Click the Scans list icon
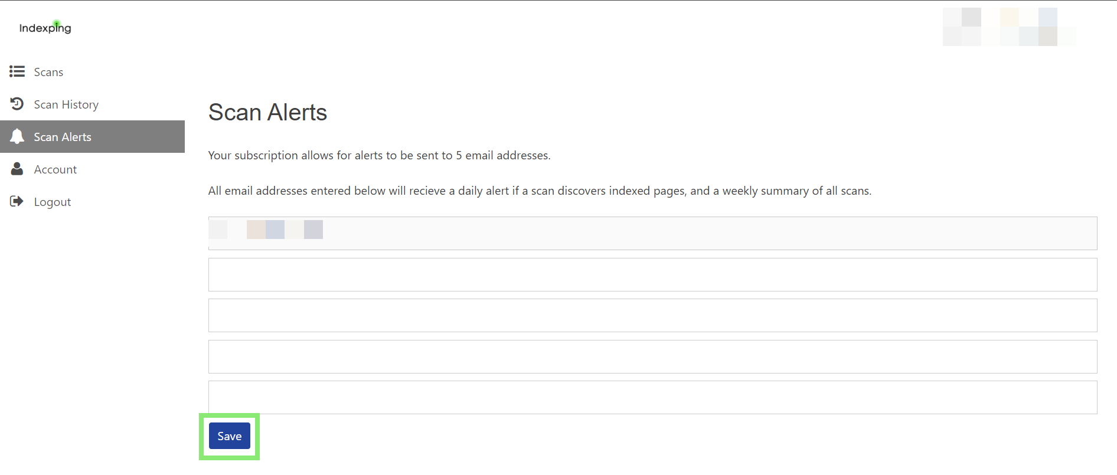The image size is (1117, 475). point(17,71)
